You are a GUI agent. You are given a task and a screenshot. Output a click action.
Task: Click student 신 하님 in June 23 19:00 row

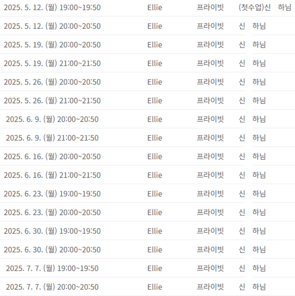point(252,194)
